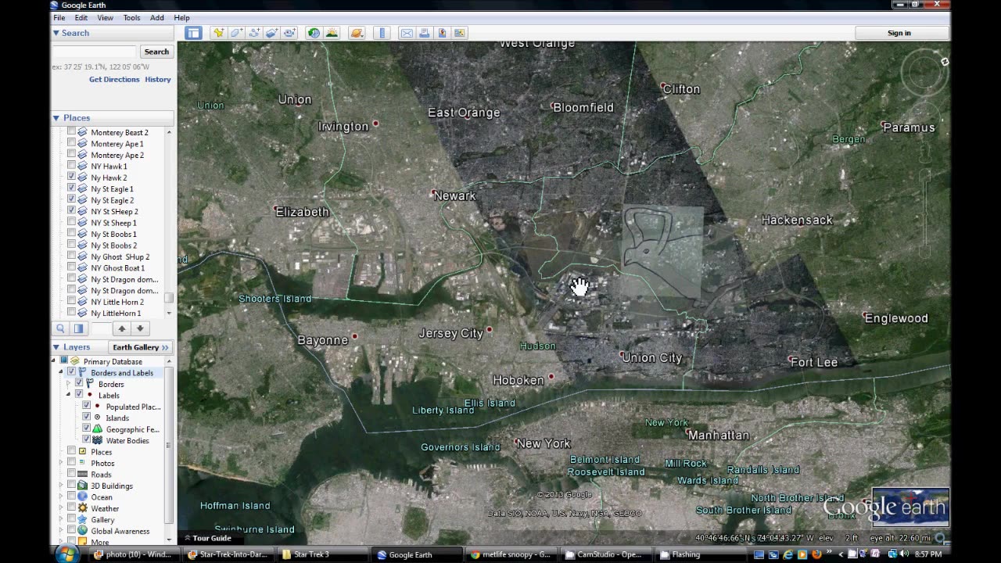
Task: Expand the Weather layer group
Action: (x=60, y=508)
